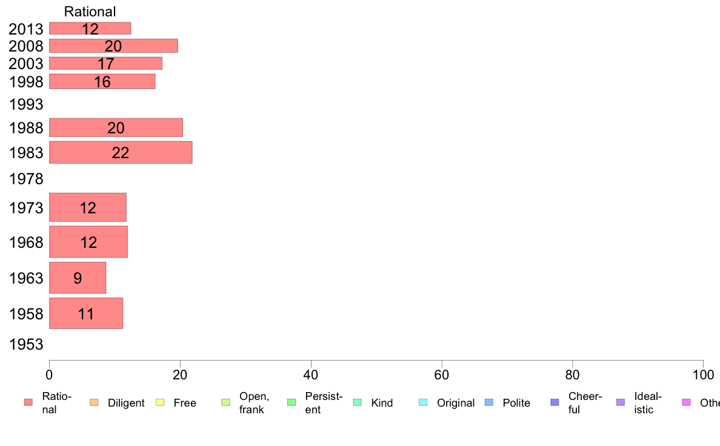The image size is (720, 446).
Task: Click the Rational legend color swatch
Action: [x=28, y=402]
